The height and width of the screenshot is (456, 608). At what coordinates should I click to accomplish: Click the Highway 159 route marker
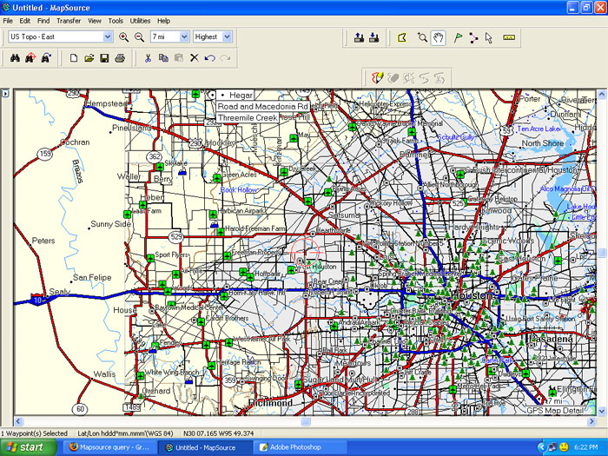point(45,154)
